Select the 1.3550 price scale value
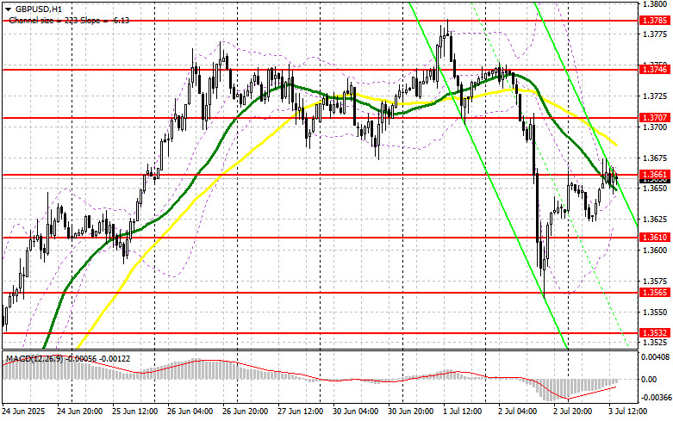This screenshot has width=673, height=421. [x=655, y=313]
